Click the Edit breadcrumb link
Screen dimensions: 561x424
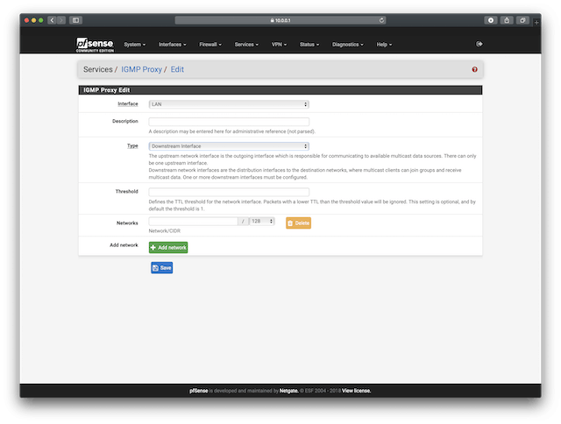(x=177, y=69)
